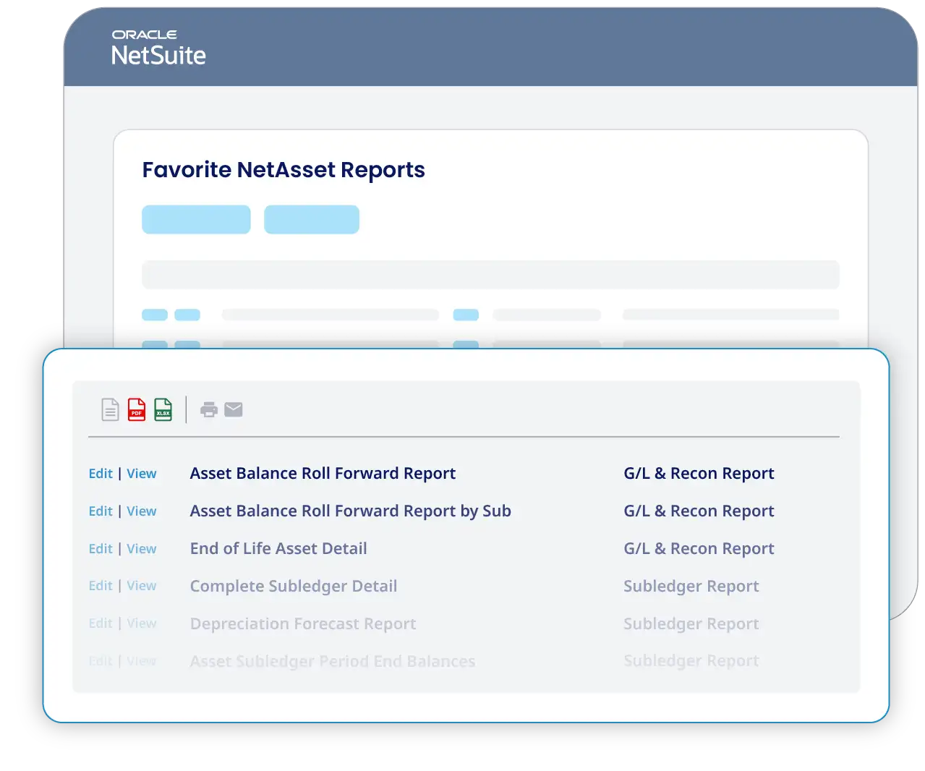This screenshot has height=771, width=925.
Task: View the End of Life Asset Detail report
Action: (142, 548)
